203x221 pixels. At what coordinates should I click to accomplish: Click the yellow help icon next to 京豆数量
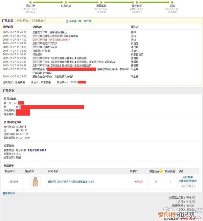(x=161, y=171)
